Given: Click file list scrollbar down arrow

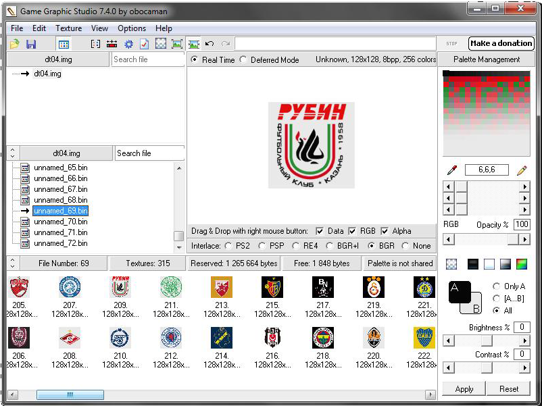Looking at the screenshot, I should tap(179, 247).
